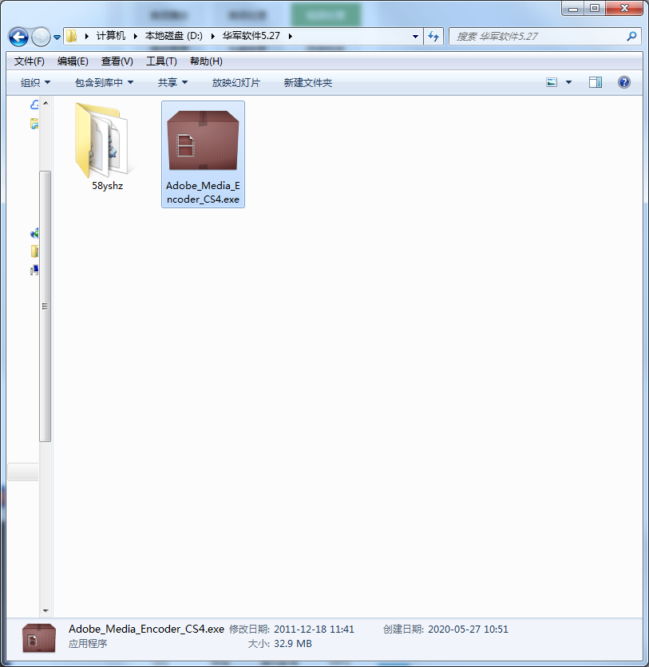Minimize the Explorer window
The width and height of the screenshot is (649, 667).
(573, 9)
